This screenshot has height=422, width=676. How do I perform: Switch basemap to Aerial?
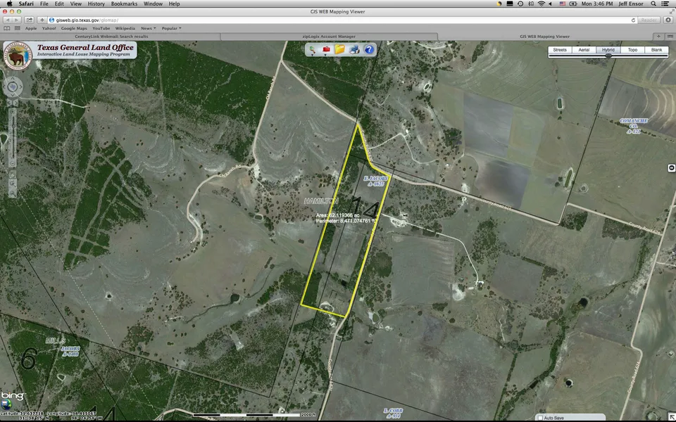[x=584, y=51]
